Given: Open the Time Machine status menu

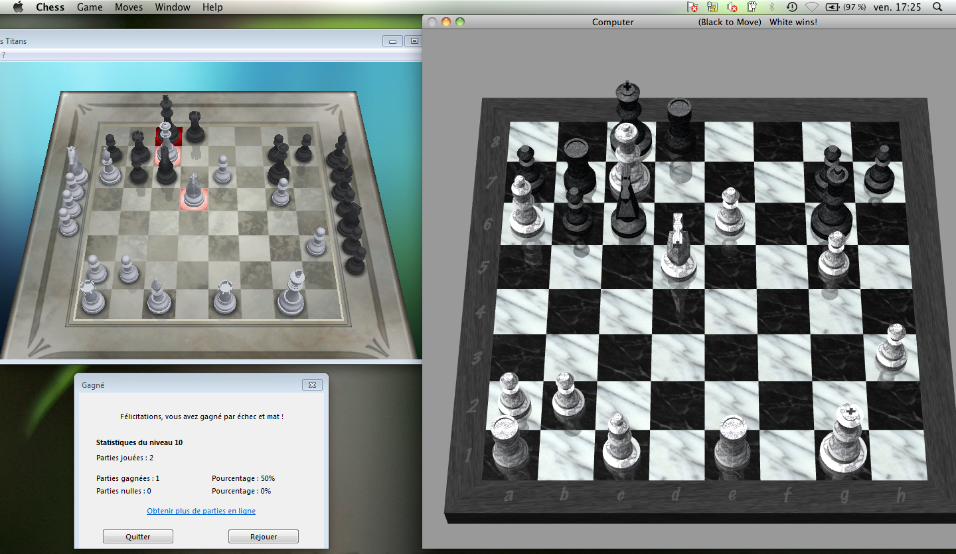Looking at the screenshot, I should coord(791,7).
